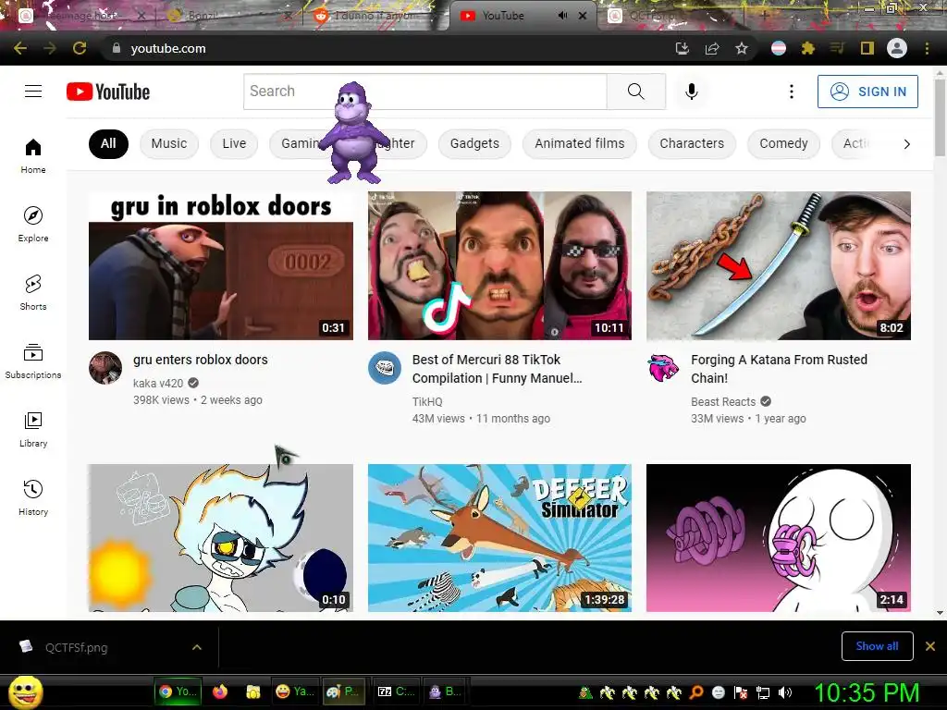Click the SIGN IN button
The height and width of the screenshot is (710, 947).
[x=867, y=92]
